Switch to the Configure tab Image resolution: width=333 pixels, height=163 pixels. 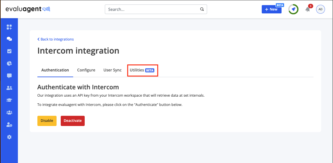[x=86, y=70]
